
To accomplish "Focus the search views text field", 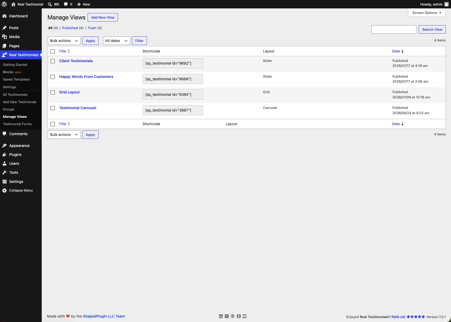I will [x=394, y=29].
